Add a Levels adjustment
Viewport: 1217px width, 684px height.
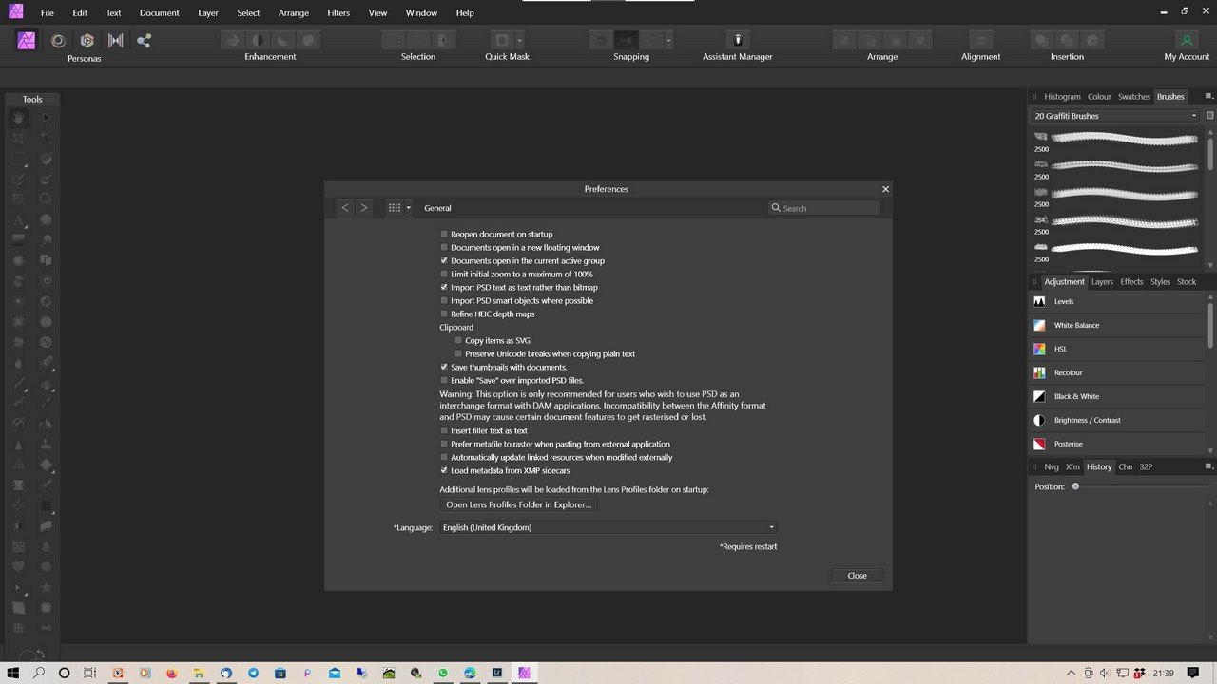[x=1116, y=301]
